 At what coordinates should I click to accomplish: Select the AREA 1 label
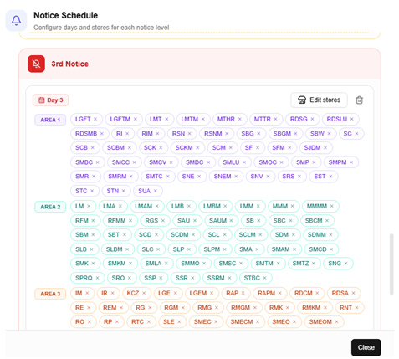[x=50, y=120]
